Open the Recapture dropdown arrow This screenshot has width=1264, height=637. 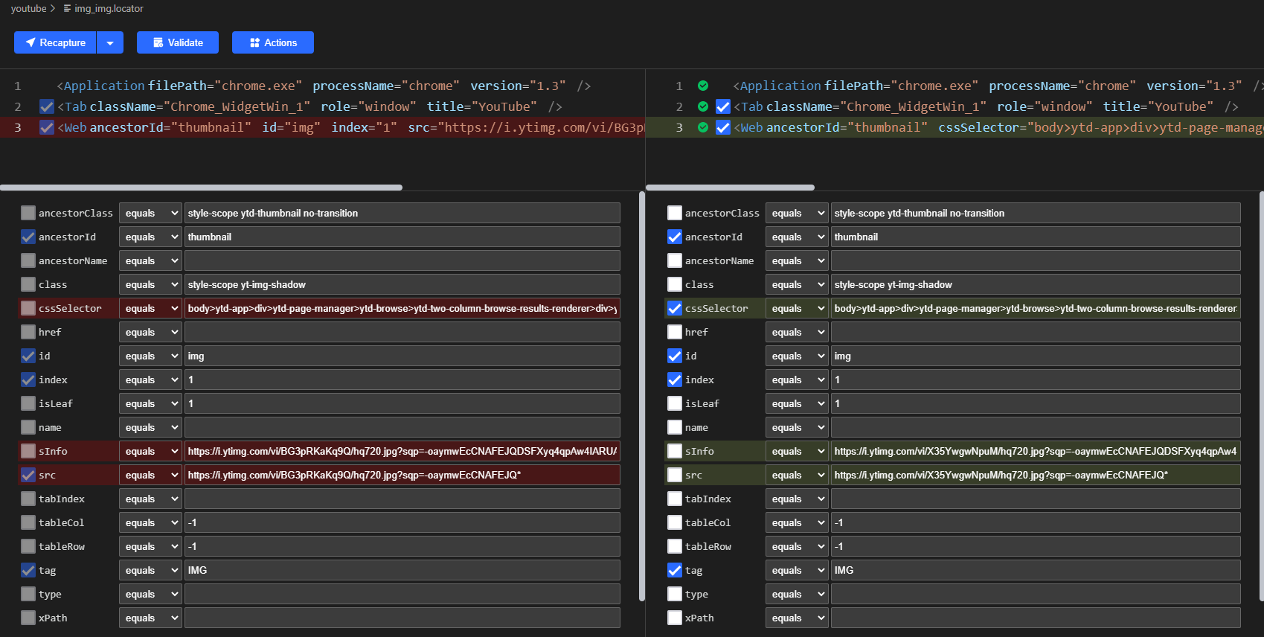coord(110,42)
